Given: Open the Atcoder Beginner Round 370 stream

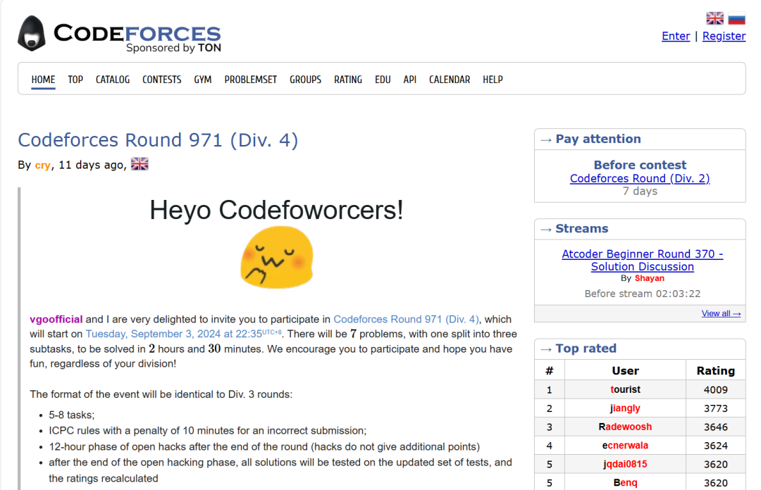Looking at the screenshot, I should point(642,260).
